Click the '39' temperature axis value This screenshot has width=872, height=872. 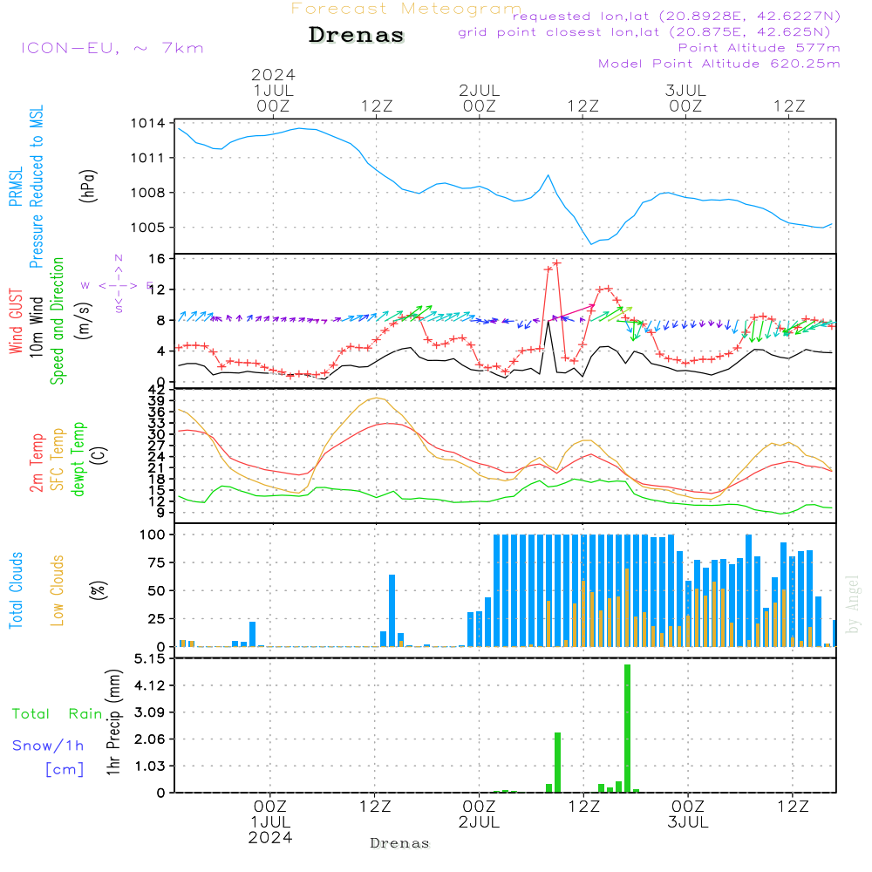tap(157, 401)
